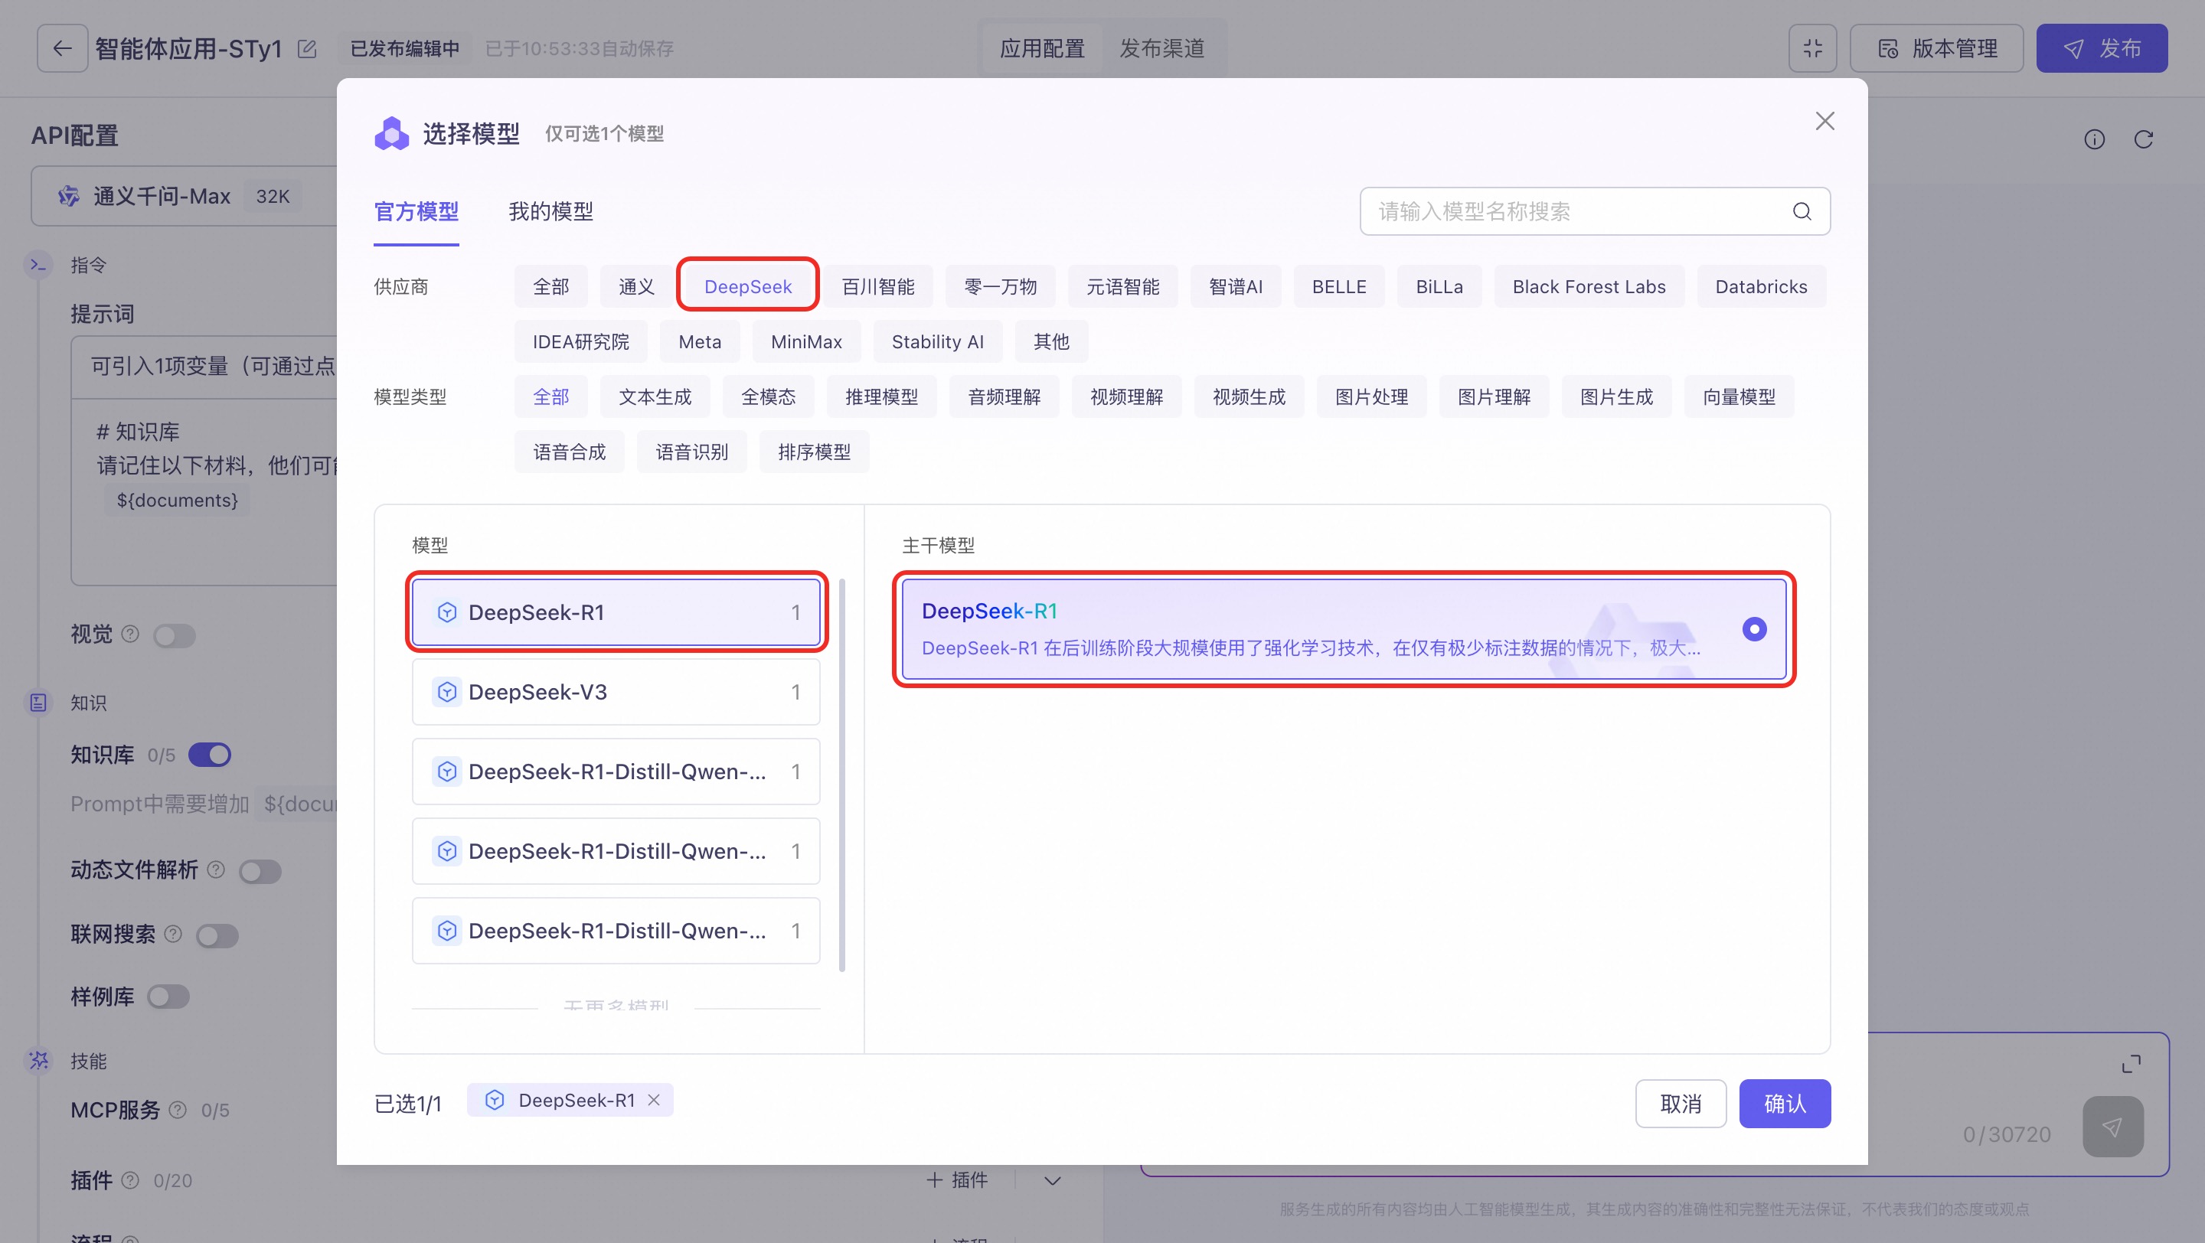Click the search magnifier icon
Image resolution: width=2205 pixels, height=1243 pixels.
point(1802,211)
